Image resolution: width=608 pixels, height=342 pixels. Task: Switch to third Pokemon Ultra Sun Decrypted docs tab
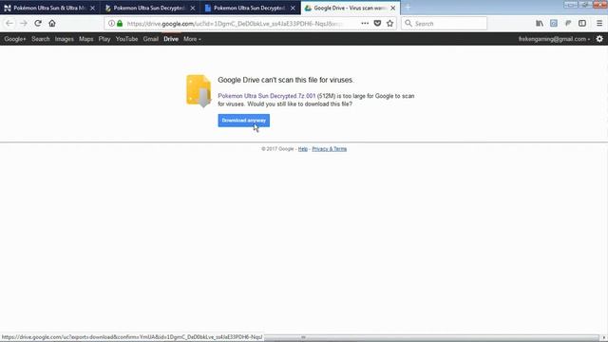(x=250, y=8)
